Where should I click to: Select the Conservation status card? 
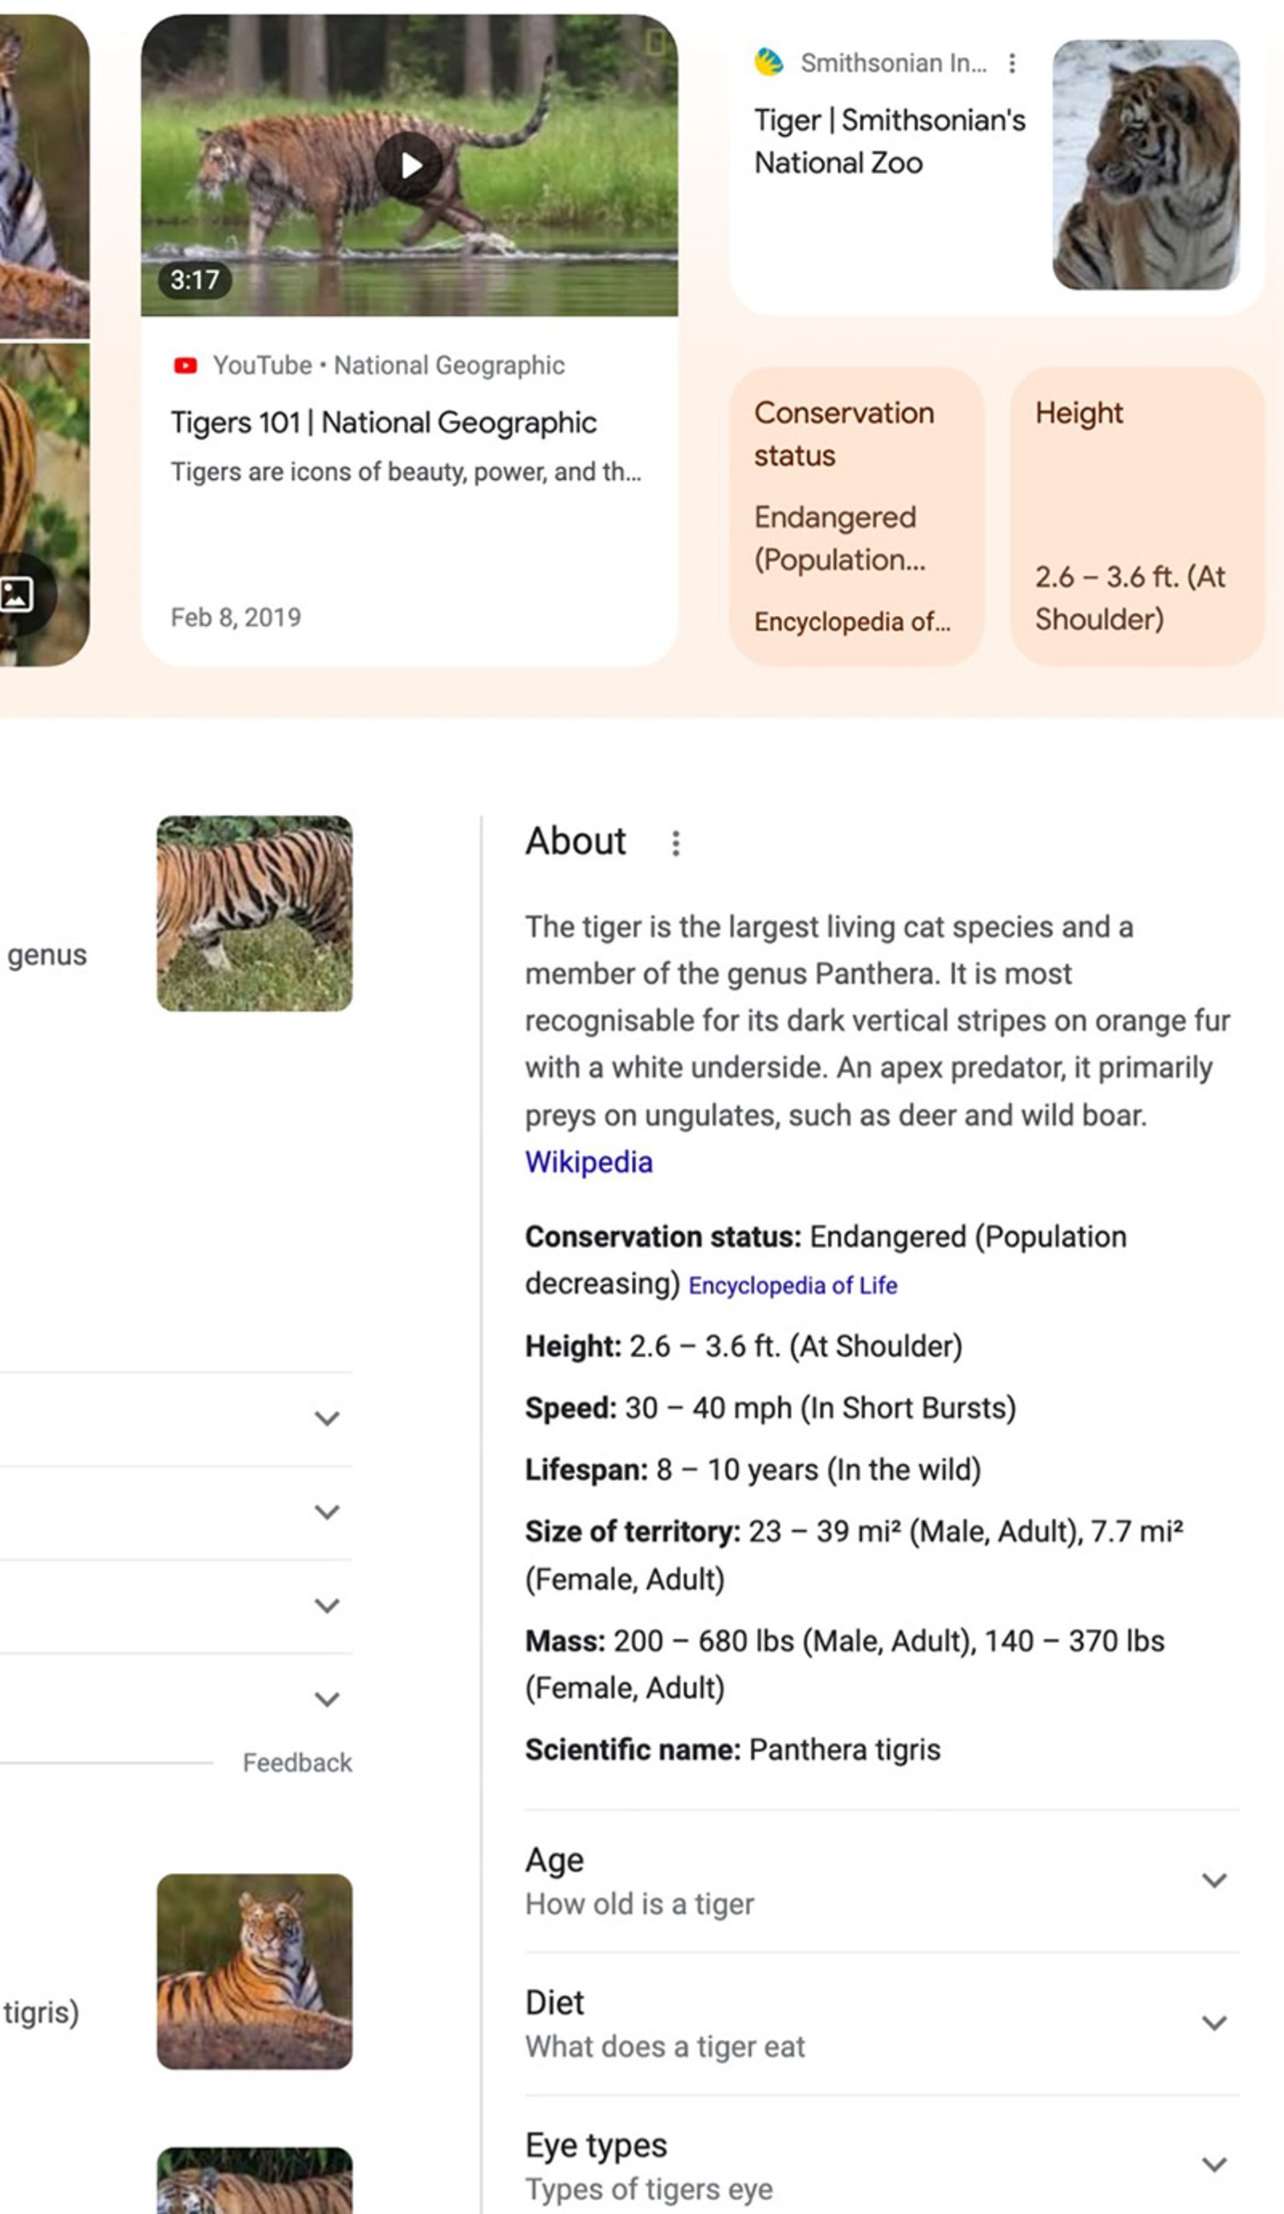[x=856, y=516]
